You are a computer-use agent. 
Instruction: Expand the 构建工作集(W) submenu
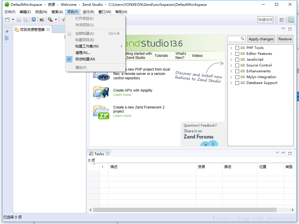coord(95,46)
